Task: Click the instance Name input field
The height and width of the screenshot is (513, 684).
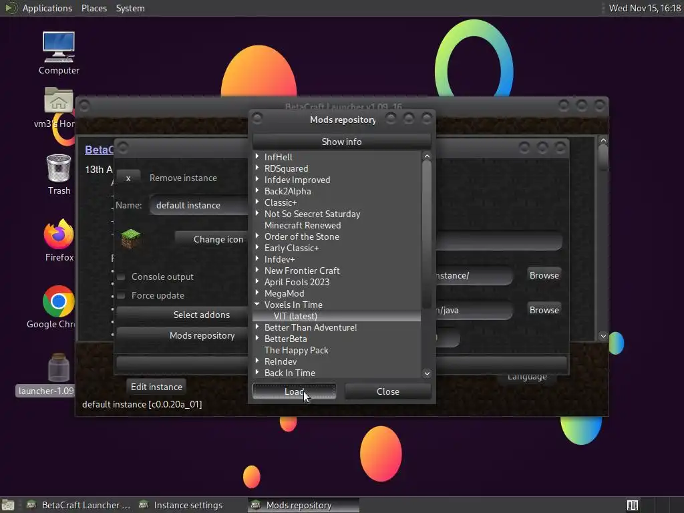Action: [199, 205]
